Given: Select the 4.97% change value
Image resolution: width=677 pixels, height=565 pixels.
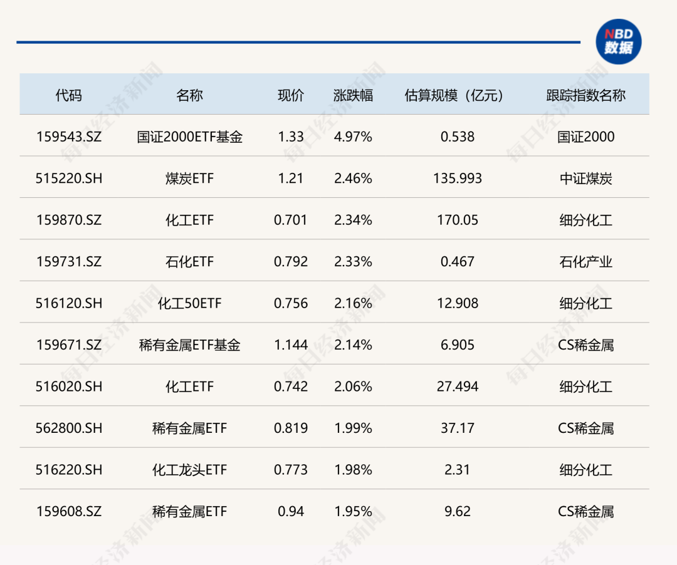Looking at the screenshot, I should click(352, 137).
